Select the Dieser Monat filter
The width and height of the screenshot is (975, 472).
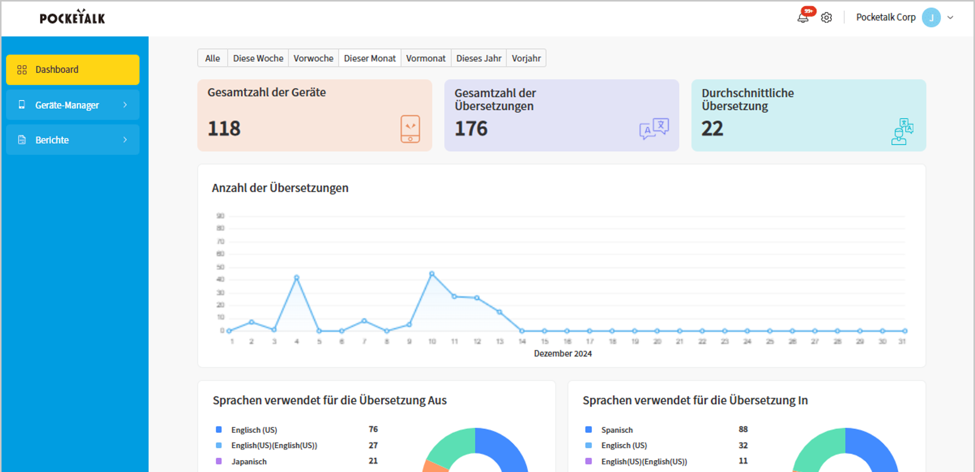pos(370,58)
